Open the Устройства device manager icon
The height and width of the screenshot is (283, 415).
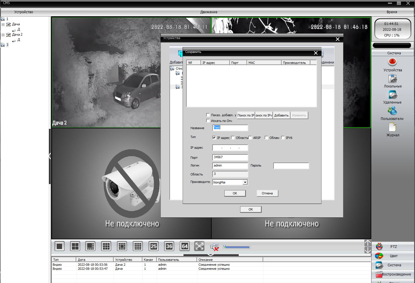(392, 62)
